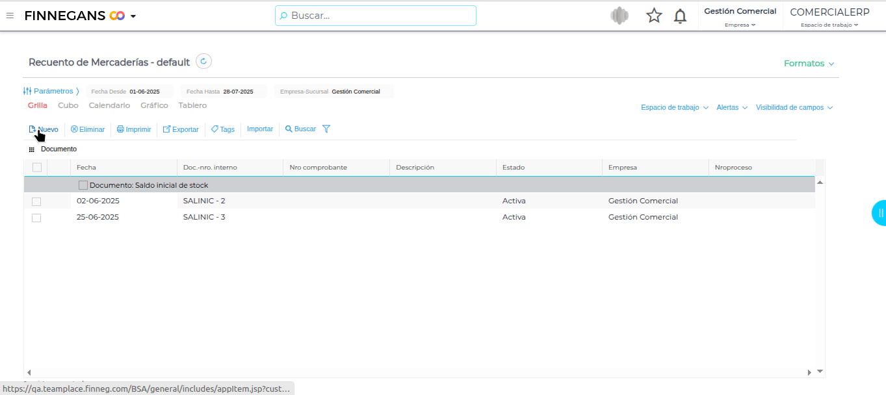Click the vertical scrollbar down arrow

pyautogui.click(x=820, y=372)
